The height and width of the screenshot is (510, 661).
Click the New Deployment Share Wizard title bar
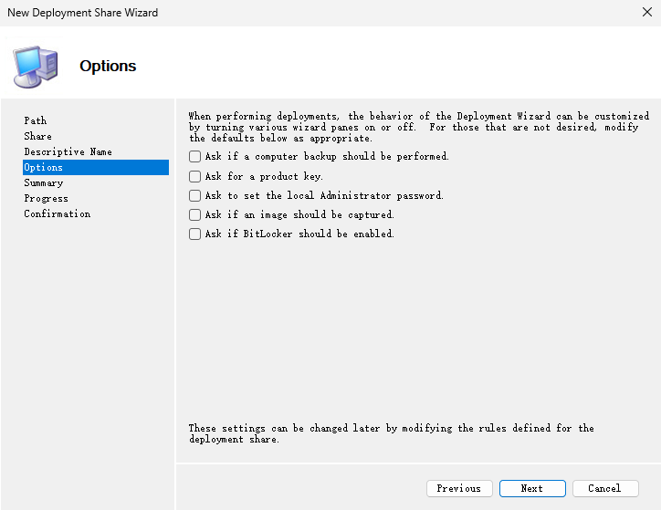click(x=274, y=13)
